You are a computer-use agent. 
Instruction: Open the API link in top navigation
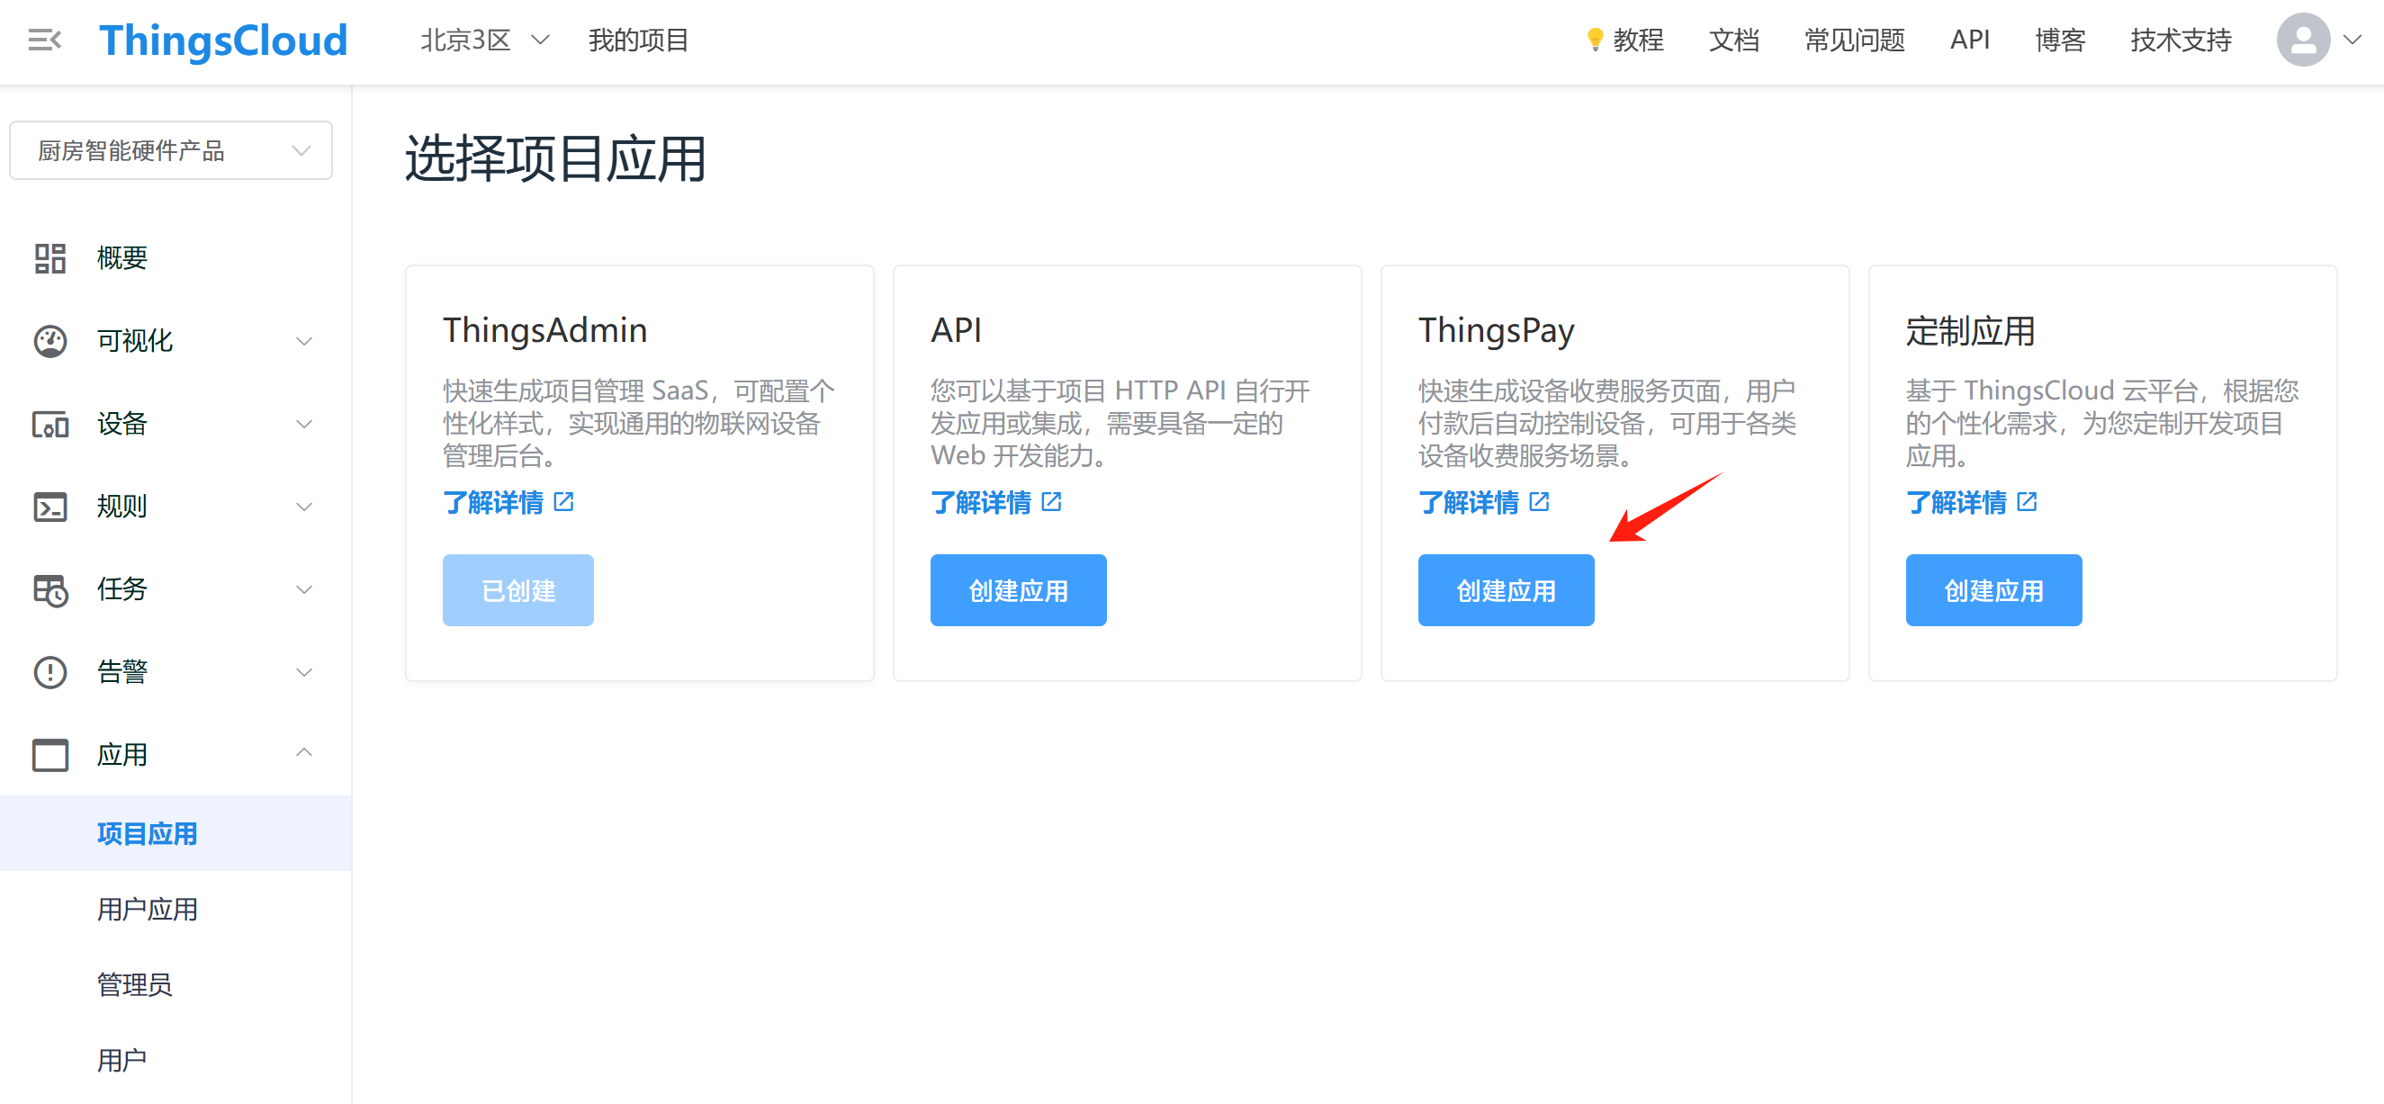coord(1969,40)
